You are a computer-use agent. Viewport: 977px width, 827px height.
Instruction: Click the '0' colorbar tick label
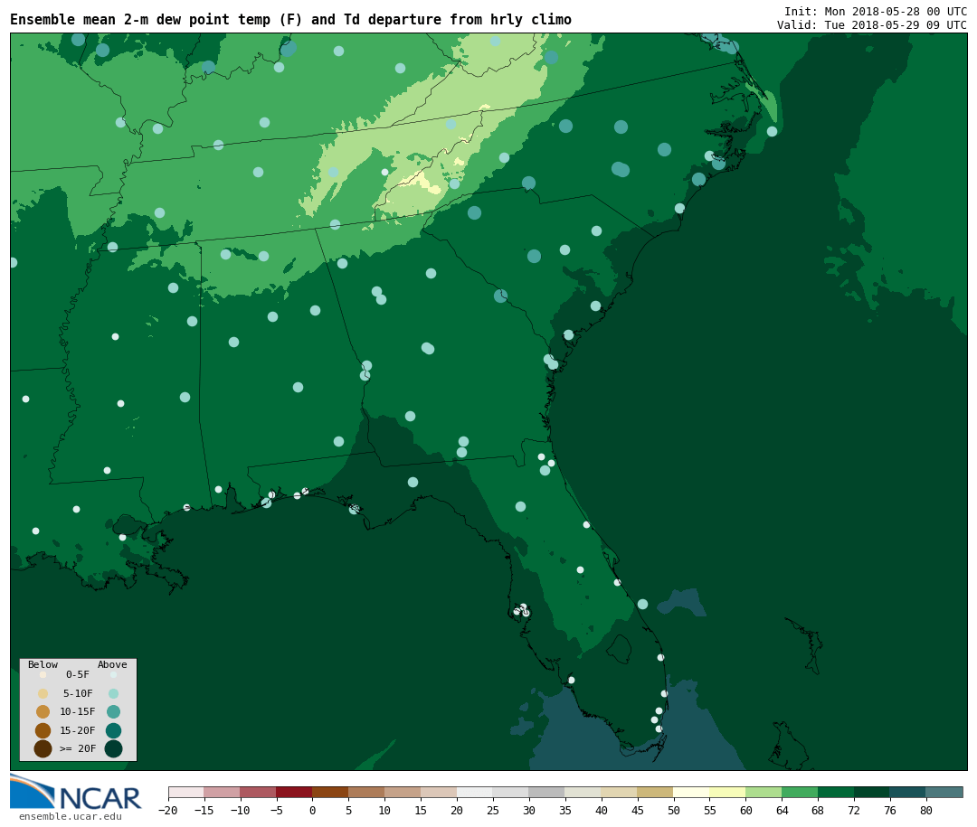(x=313, y=810)
